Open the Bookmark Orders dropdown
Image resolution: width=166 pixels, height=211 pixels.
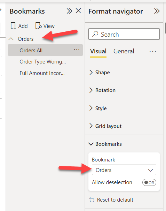124,170
